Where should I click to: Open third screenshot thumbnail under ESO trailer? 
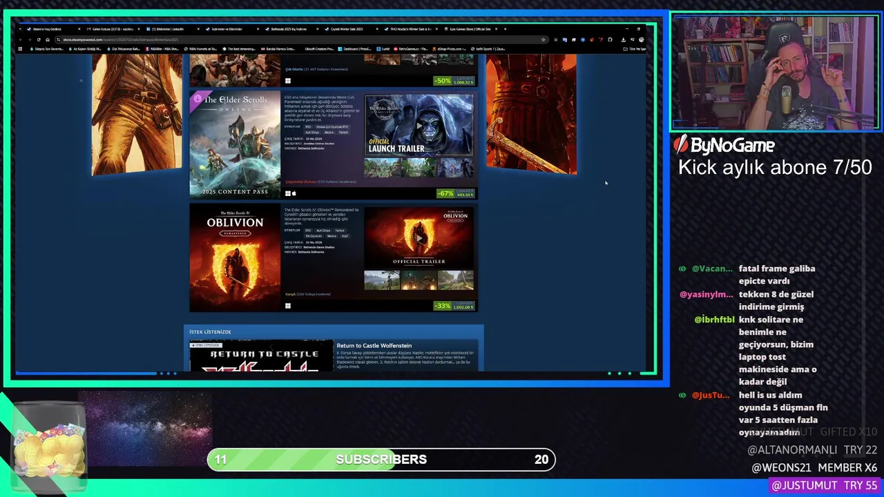(x=456, y=168)
